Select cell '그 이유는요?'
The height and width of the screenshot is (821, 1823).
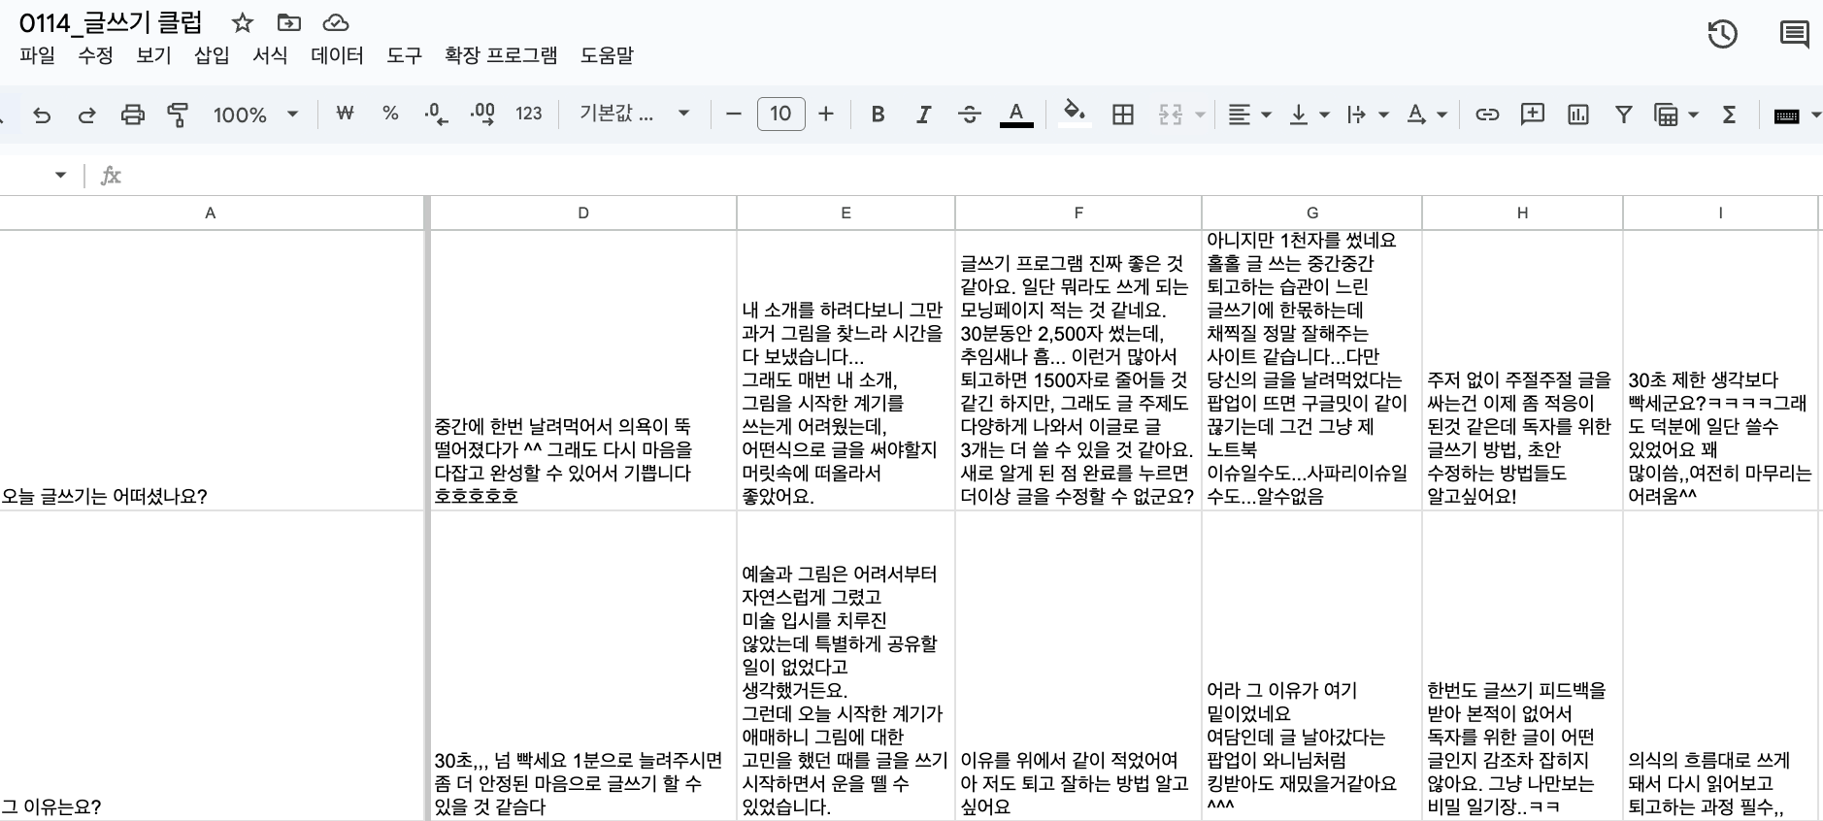coord(211,666)
